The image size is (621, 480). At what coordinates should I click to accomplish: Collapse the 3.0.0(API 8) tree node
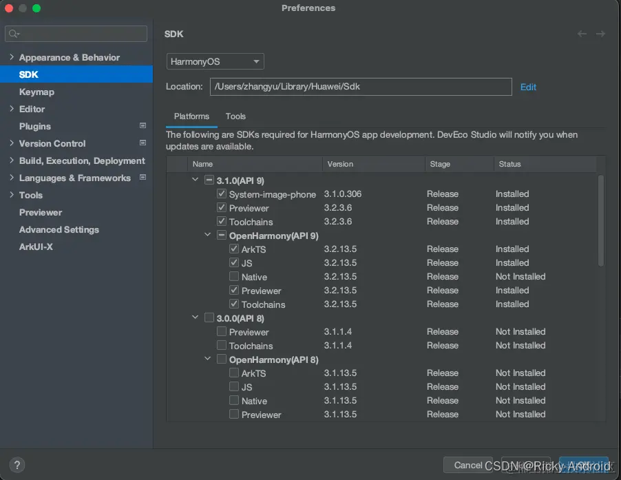click(x=196, y=317)
